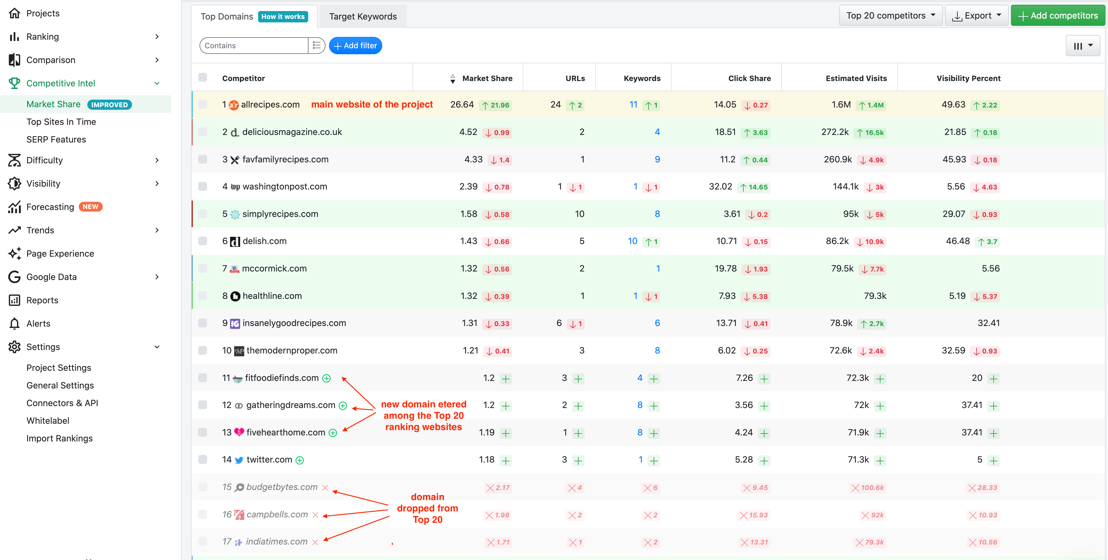Sort by Visibility Percent column header
The height and width of the screenshot is (560, 1108).
[968, 78]
